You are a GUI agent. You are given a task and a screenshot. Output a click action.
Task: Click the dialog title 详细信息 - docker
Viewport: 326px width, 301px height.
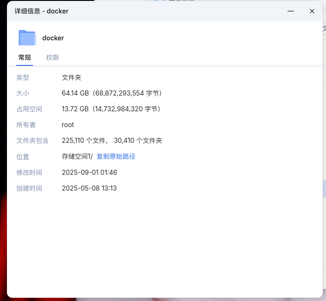[x=41, y=11]
